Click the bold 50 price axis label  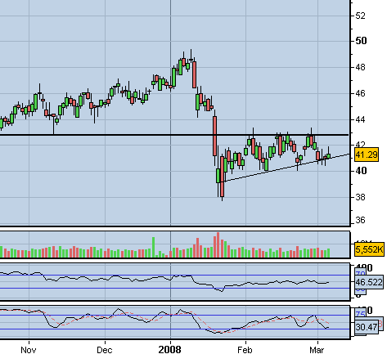pos(361,41)
